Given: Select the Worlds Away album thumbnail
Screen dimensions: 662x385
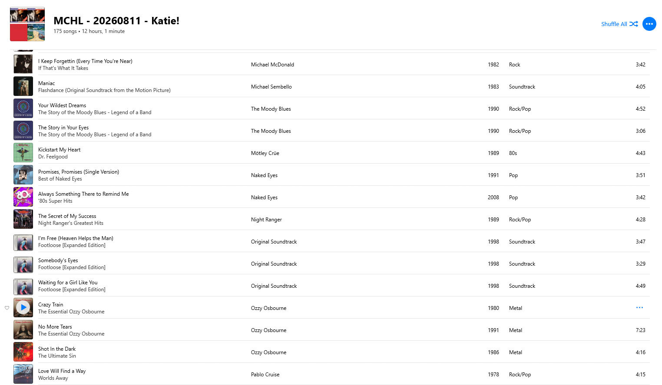Looking at the screenshot, I should tap(23, 374).
